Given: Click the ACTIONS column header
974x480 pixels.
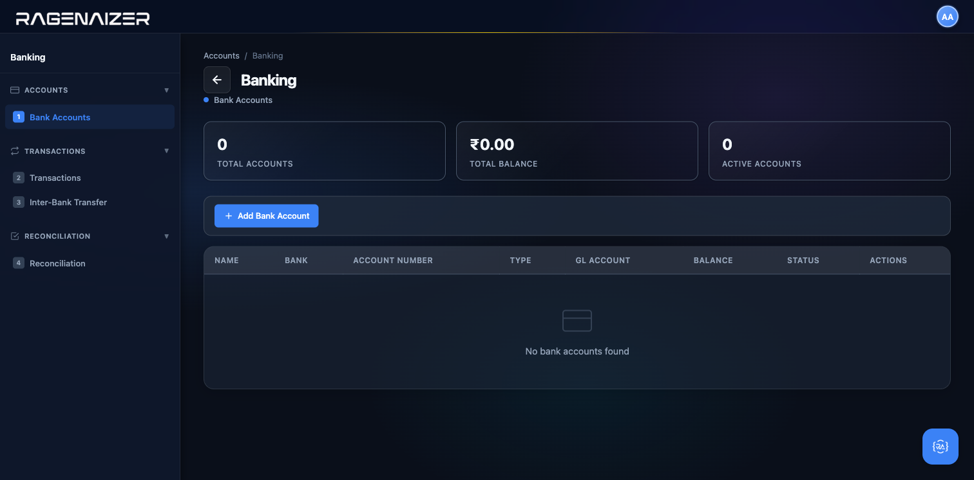Looking at the screenshot, I should pos(888,261).
